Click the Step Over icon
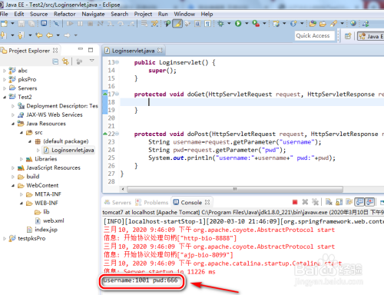The height and width of the screenshot is (295, 384). click(121, 24)
